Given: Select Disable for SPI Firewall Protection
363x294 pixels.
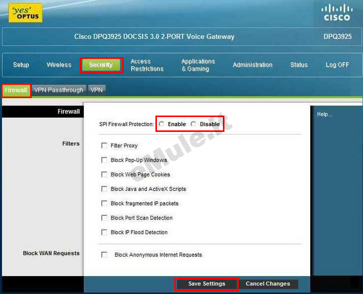Looking at the screenshot, I should [194, 124].
